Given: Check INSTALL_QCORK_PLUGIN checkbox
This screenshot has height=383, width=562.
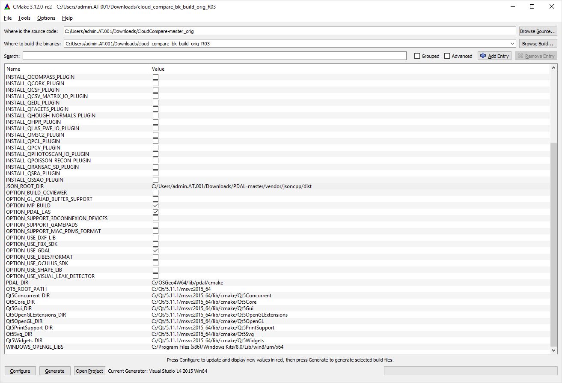Looking at the screenshot, I should point(155,84).
